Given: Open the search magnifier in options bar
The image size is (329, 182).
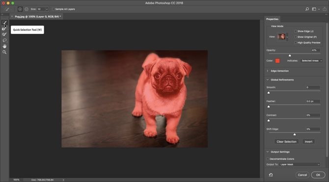Looking at the screenshot, I should pyautogui.click(x=307, y=9).
